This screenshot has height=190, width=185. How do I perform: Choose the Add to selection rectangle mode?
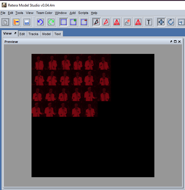click(x=73, y=22)
